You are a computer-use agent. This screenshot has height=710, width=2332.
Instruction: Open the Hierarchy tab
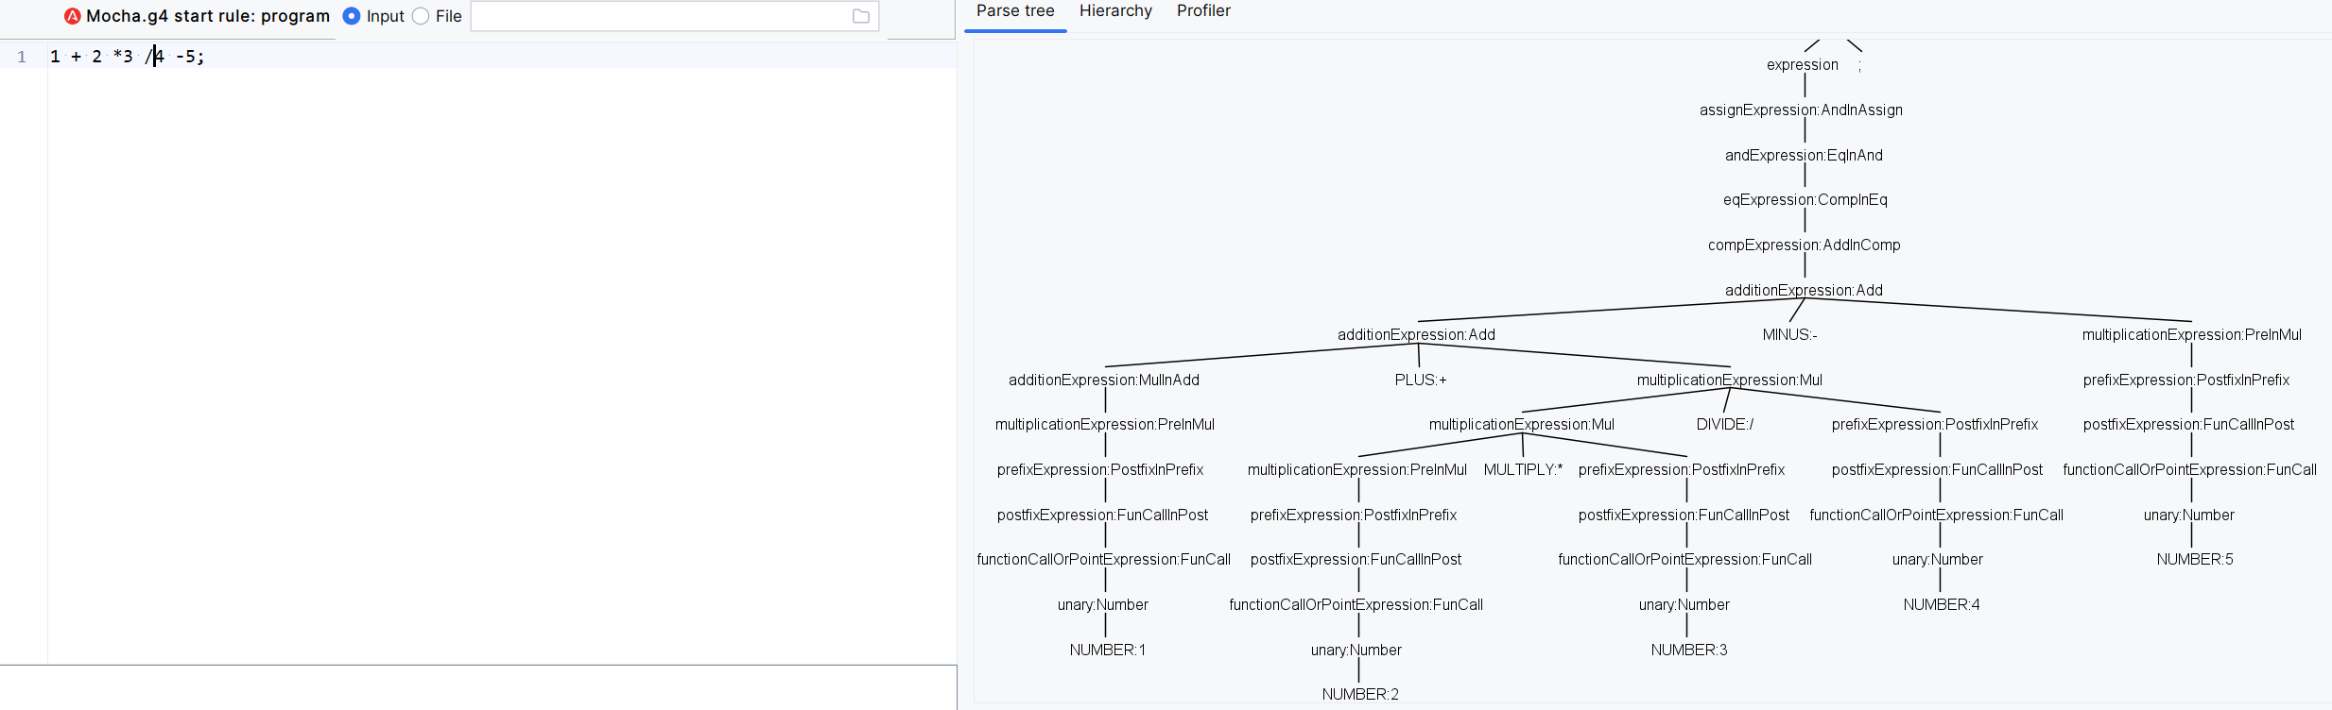coord(1115,11)
